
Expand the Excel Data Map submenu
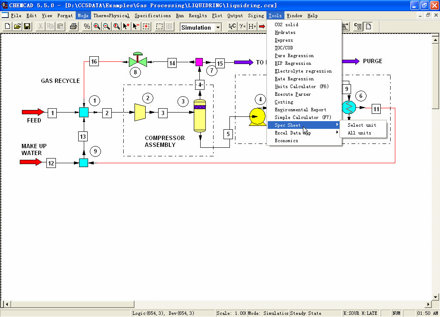click(304, 133)
